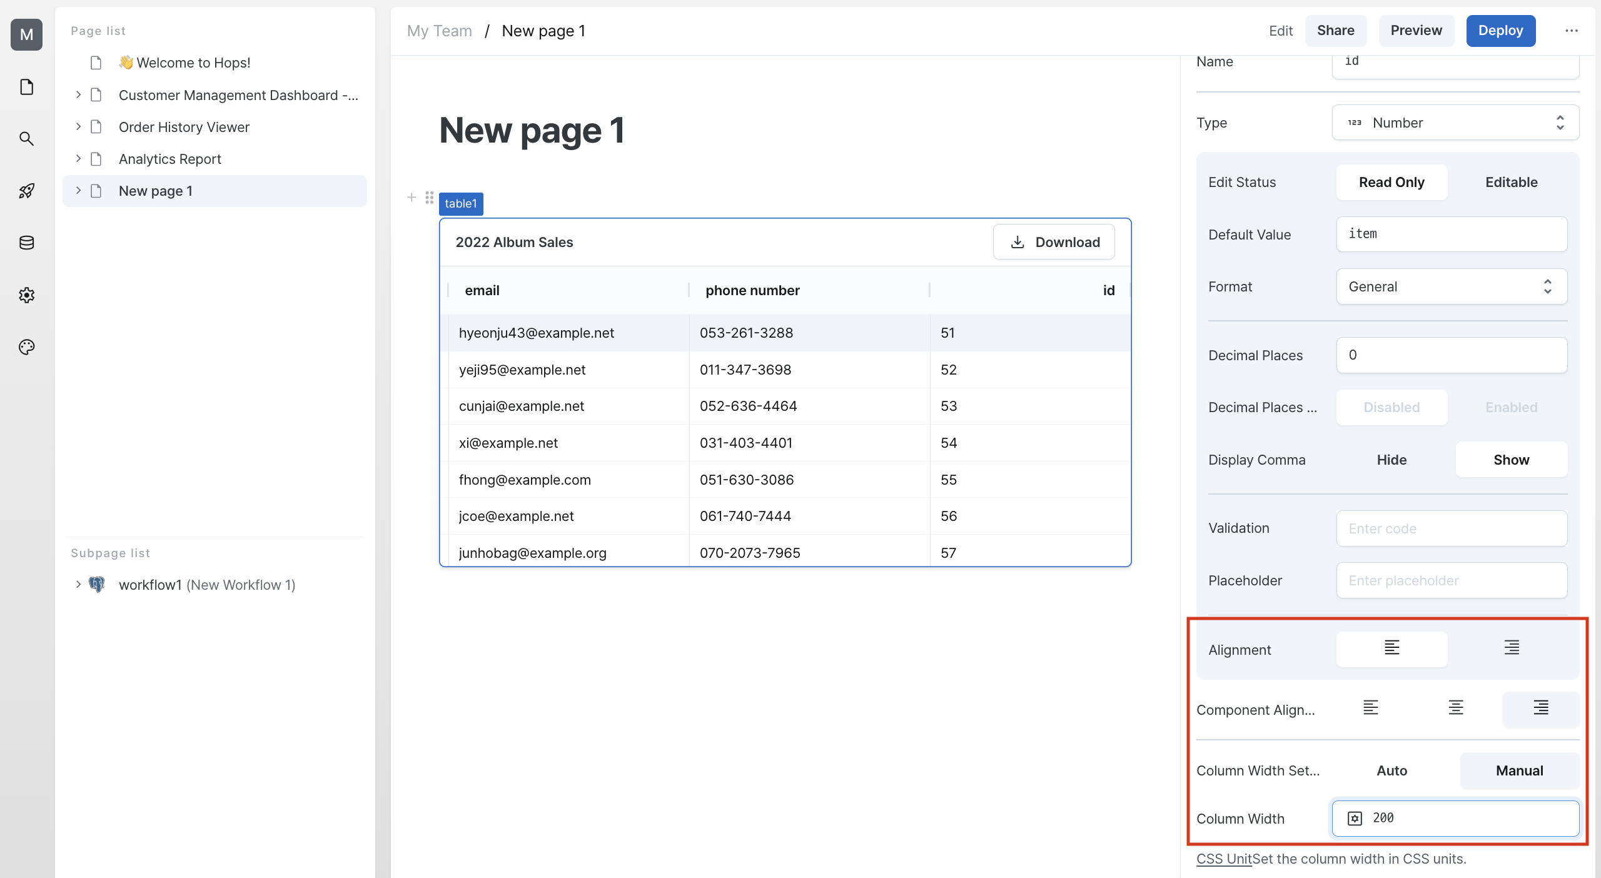Toggle Edit Status to Editable
The width and height of the screenshot is (1601, 878).
(1512, 181)
